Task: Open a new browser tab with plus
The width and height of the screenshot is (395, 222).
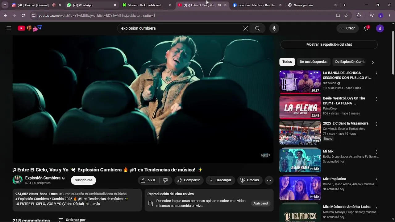Action: click(x=344, y=5)
